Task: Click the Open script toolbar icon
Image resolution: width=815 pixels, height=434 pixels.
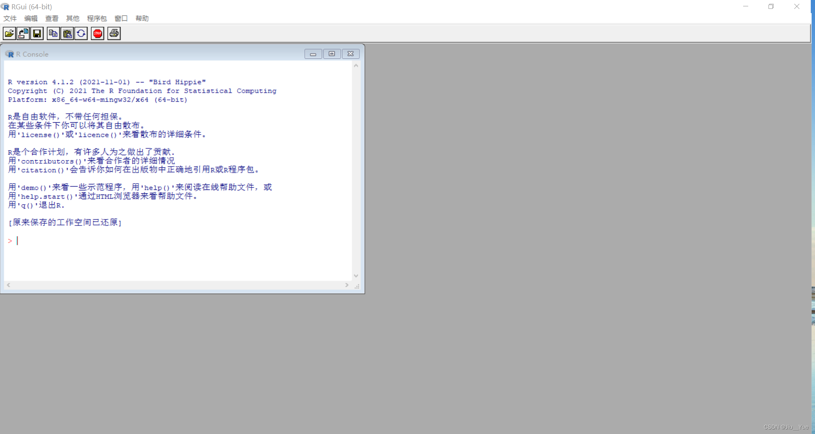Action: (x=9, y=33)
